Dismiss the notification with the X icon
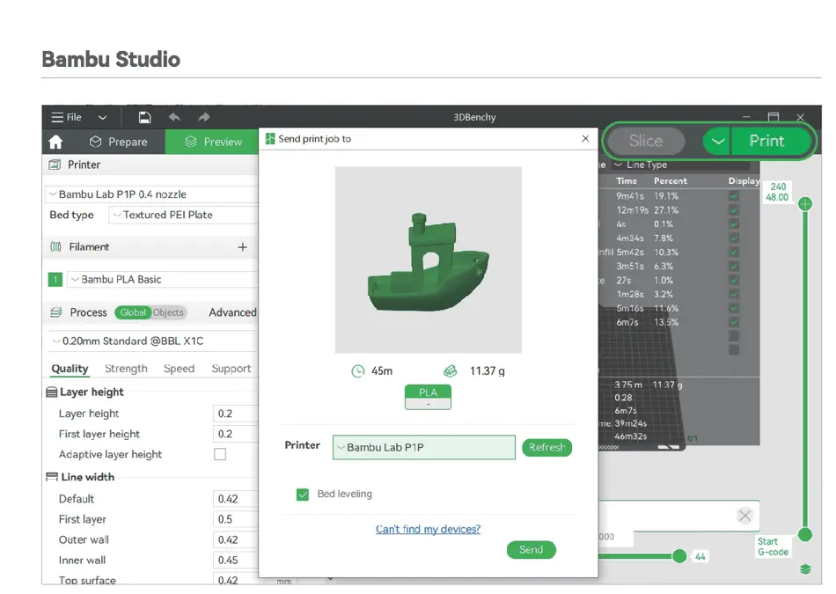This screenshot has height=594, width=836. click(744, 516)
